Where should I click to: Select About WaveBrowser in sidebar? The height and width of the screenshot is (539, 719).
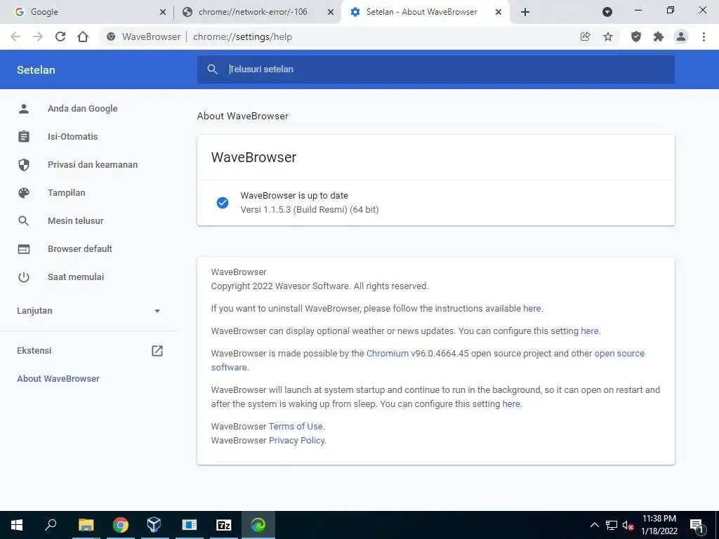58,378
